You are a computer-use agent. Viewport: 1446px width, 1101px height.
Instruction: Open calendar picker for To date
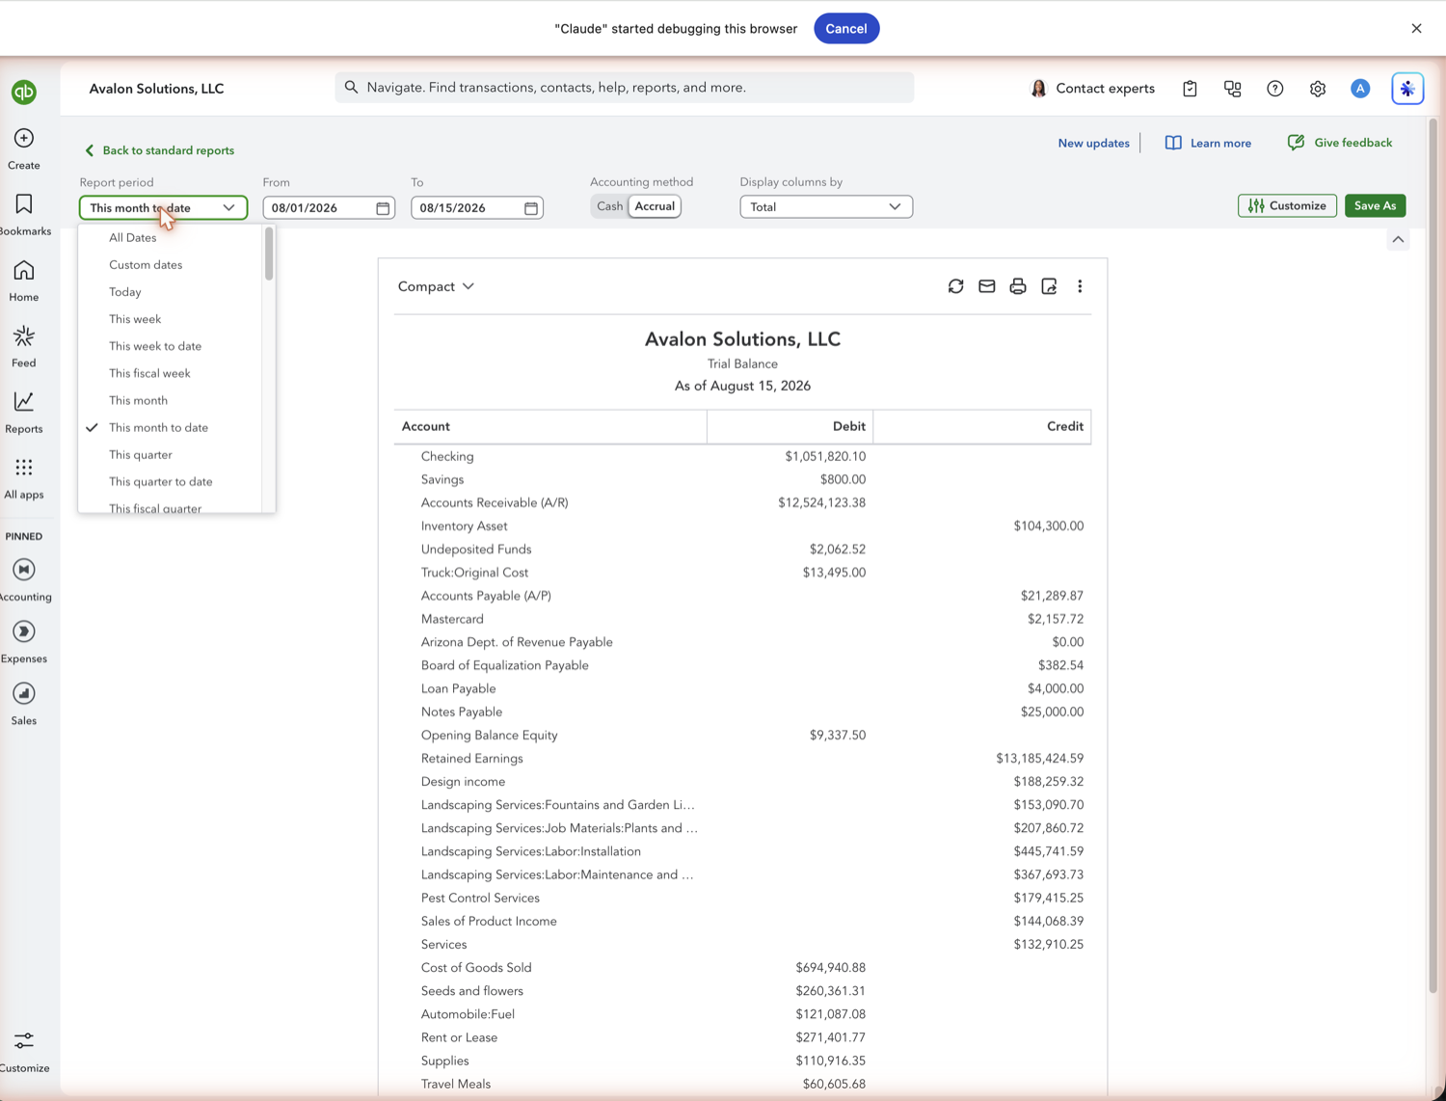click(531, 208)
